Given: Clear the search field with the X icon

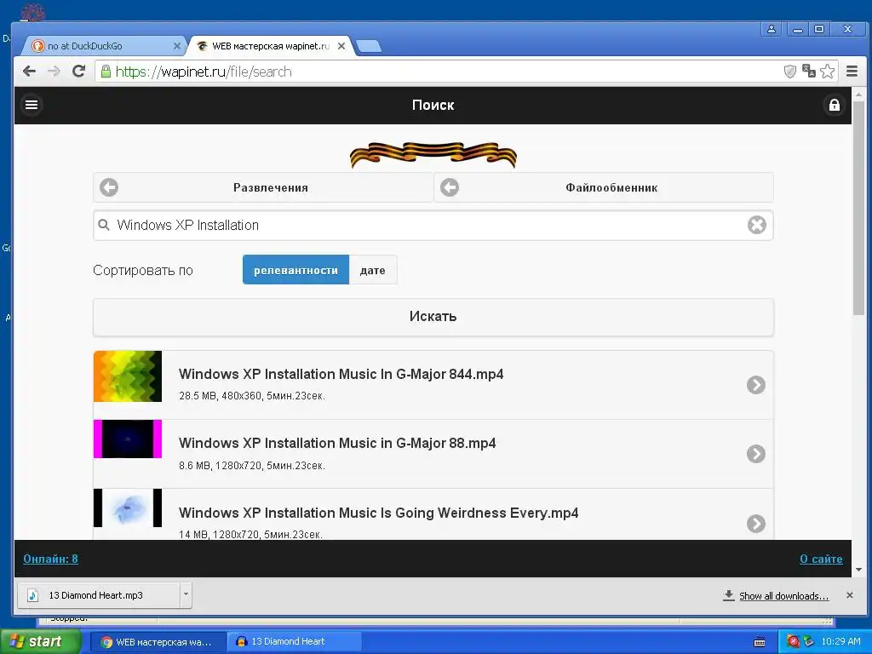Looking at the screenshot, I should (757, 225).
